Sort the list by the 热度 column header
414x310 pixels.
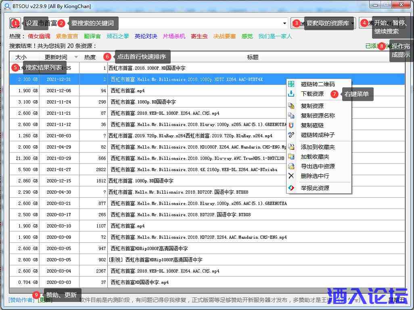(90, 57)
